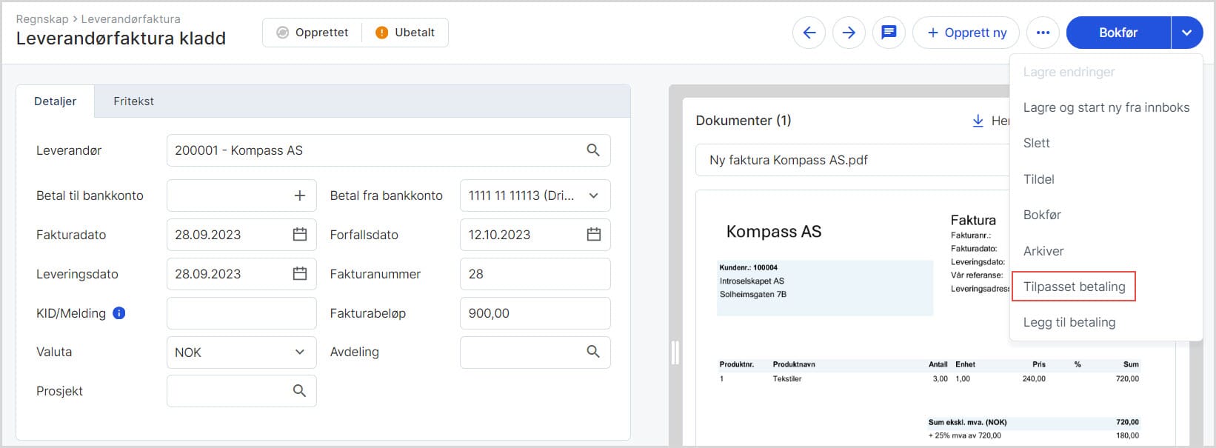The height and width of the screenshot is (448, 1216).
Task: Select Tilpasset betaling menu option
Action: tap(1074, 287)
